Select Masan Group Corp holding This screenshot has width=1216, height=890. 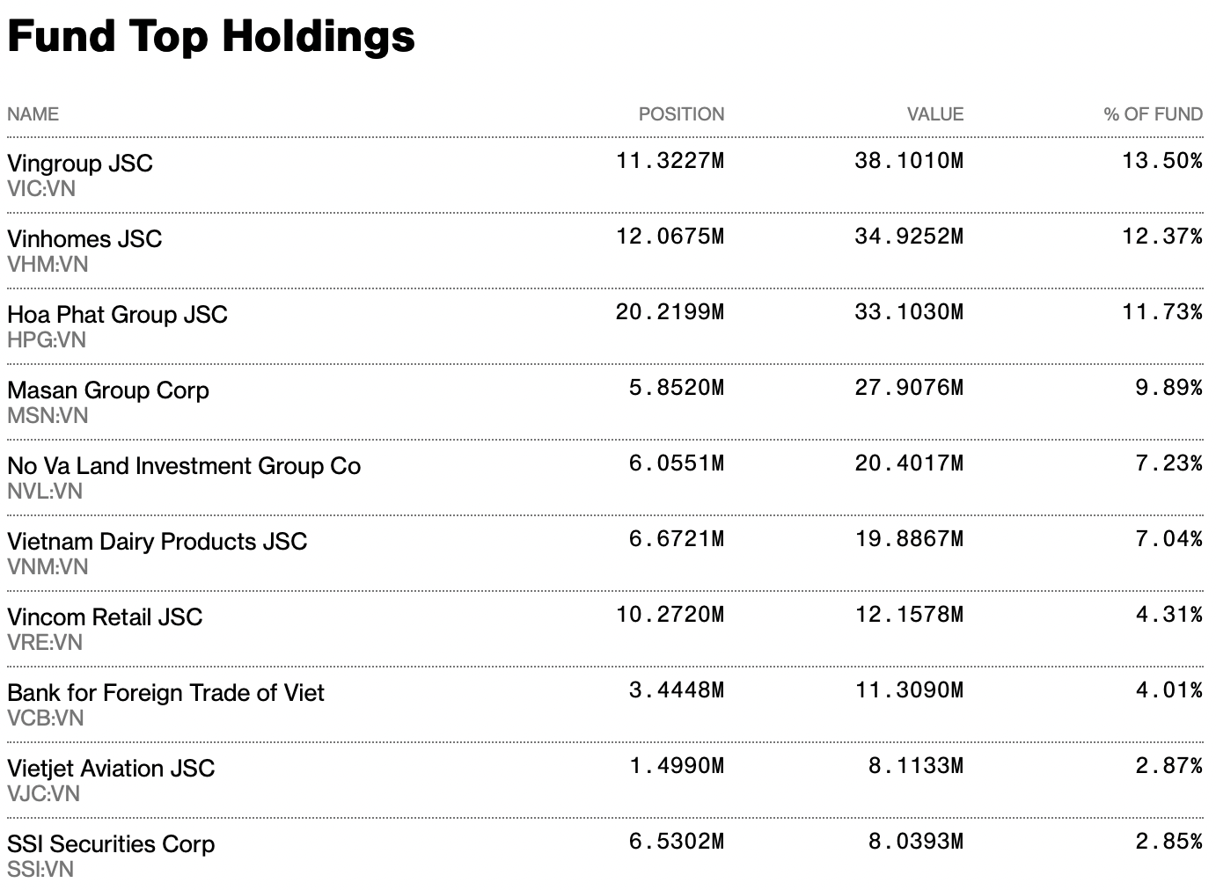tap(108, 390)
